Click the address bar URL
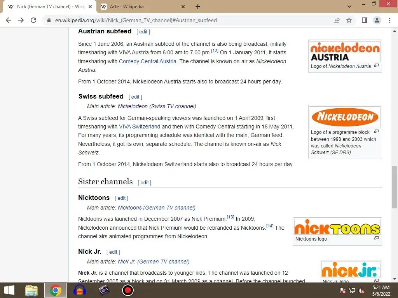 point(136,20)
